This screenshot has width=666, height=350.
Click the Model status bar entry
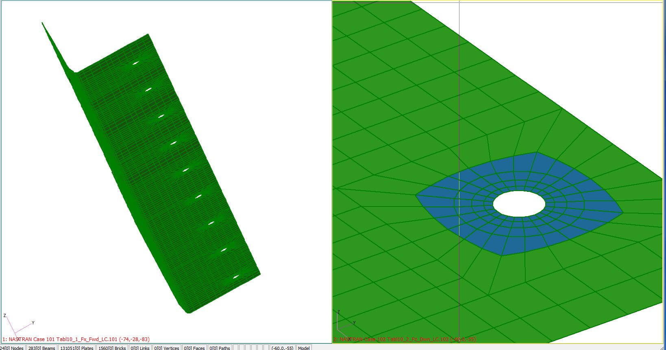pos(304,348)
